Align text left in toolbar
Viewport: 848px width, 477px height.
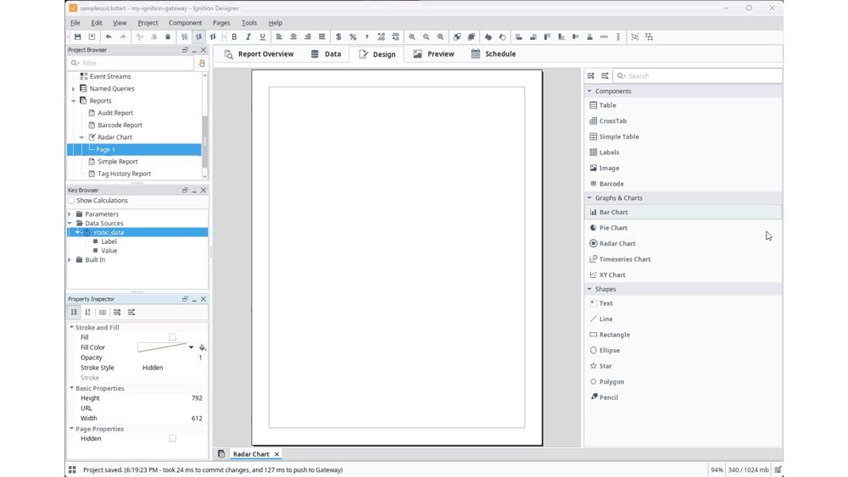[x=279, y=36]
